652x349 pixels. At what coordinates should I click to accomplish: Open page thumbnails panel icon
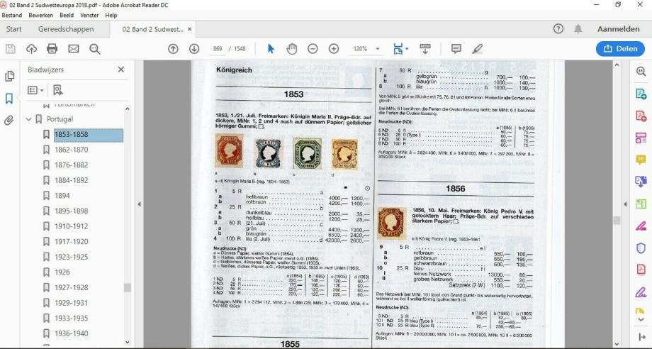[9, 76]
